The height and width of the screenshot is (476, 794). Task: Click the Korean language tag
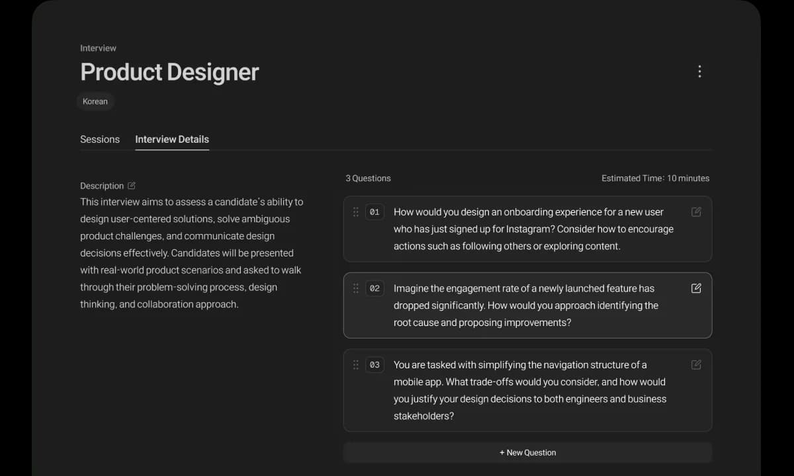click(95, 101)
